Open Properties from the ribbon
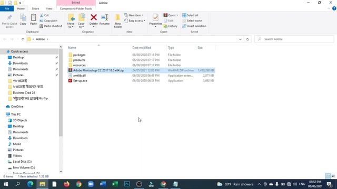This screenshot has width=337, height=189. pyautogui.click(x=155, y=20)
